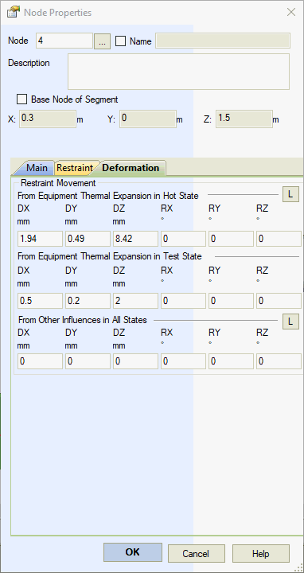Open the Restraint tab
The image size is (304, 573).
pos(75,168)
